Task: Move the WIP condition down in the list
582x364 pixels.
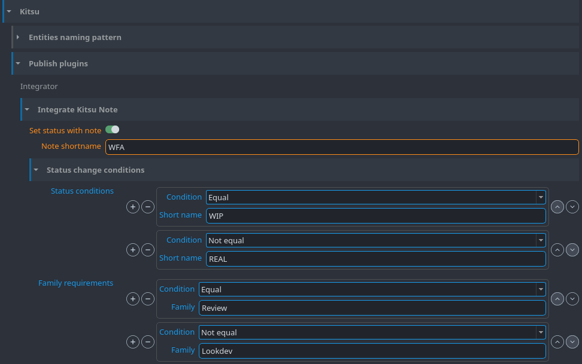Action: point(572,207)
